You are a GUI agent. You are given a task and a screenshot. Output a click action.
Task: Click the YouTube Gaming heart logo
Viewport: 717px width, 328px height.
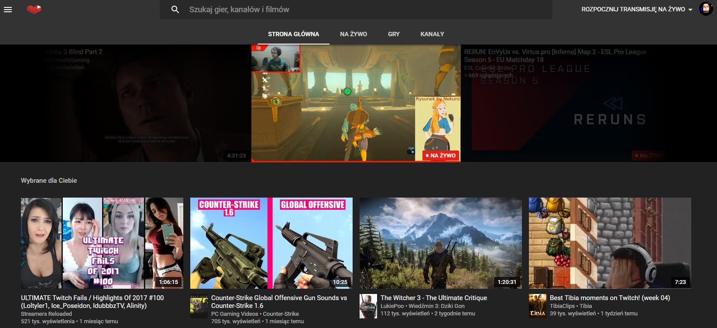pos(34,9)
